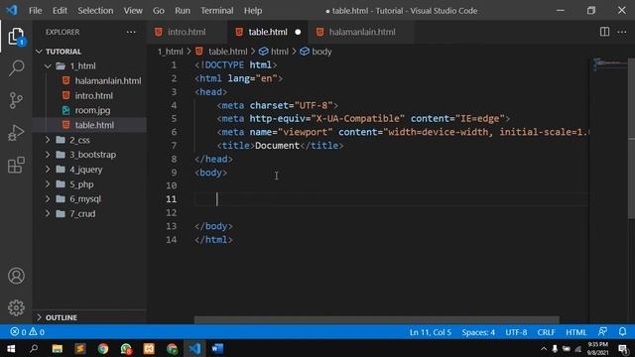The image size is (635, 357).
Task: Click 1_html breadcrumb segment
Action: [x=170, y=52]
